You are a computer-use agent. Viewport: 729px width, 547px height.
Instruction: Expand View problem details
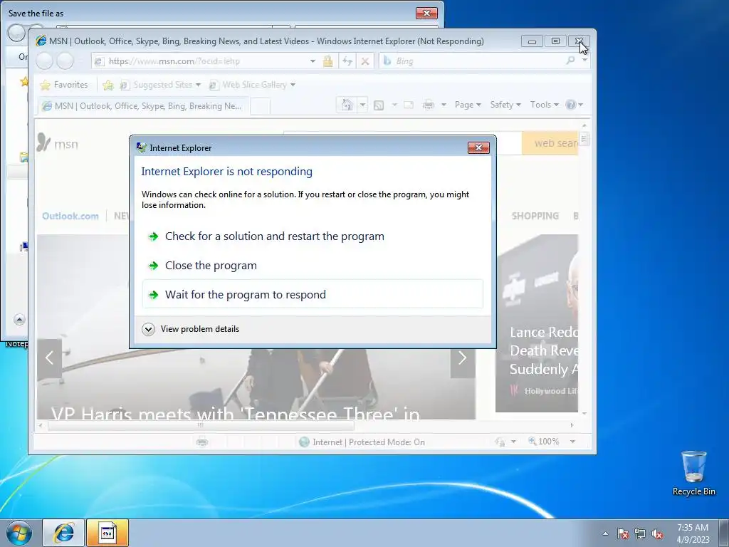(x=191, y=329)
